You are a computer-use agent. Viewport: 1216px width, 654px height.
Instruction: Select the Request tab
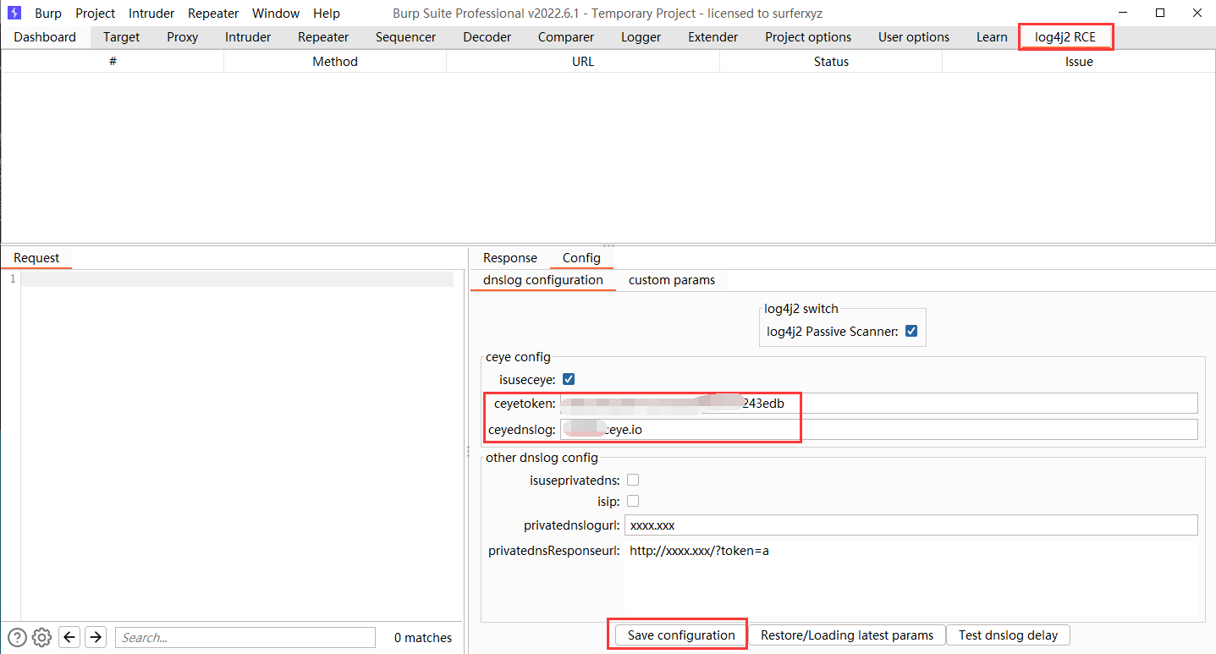tap(36, 258)
